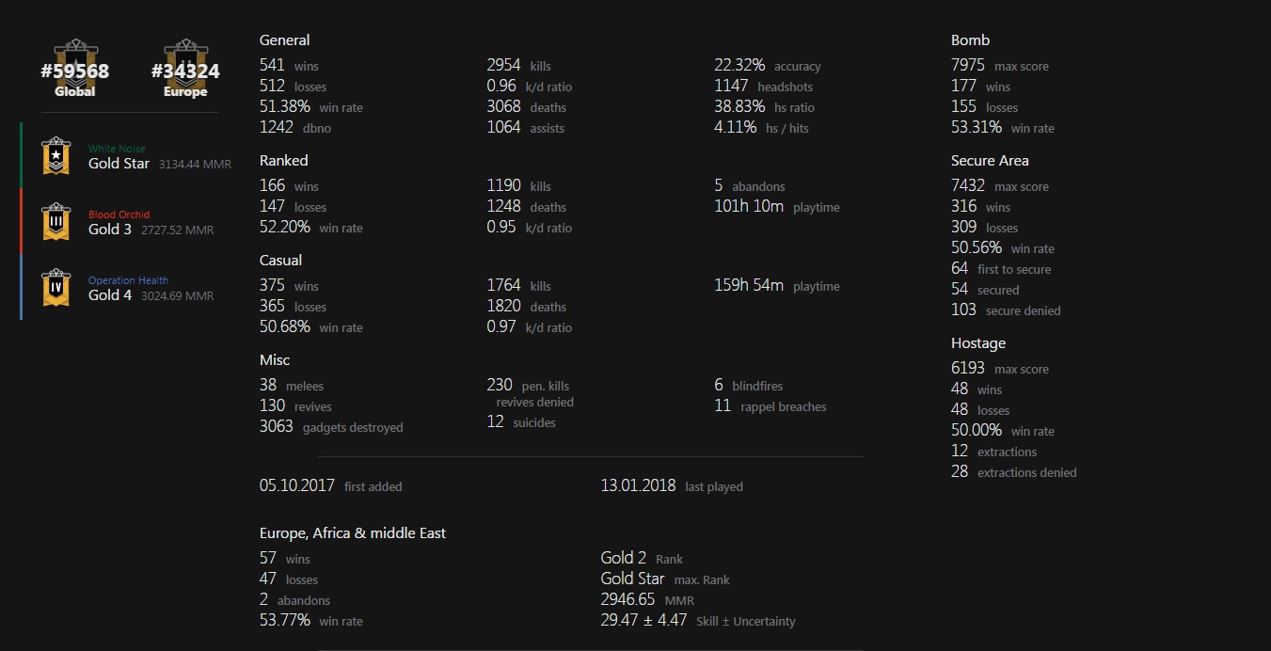Screen dimensions: 1271x651
Task: Click the Hostage mode heading
Action: [x=978, y=343]
